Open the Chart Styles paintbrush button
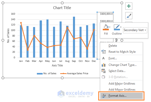151x102 pixels. point(129,16)
